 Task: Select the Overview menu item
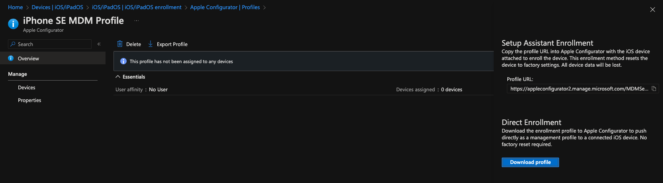pyautogui.click(x=53, y=58)
